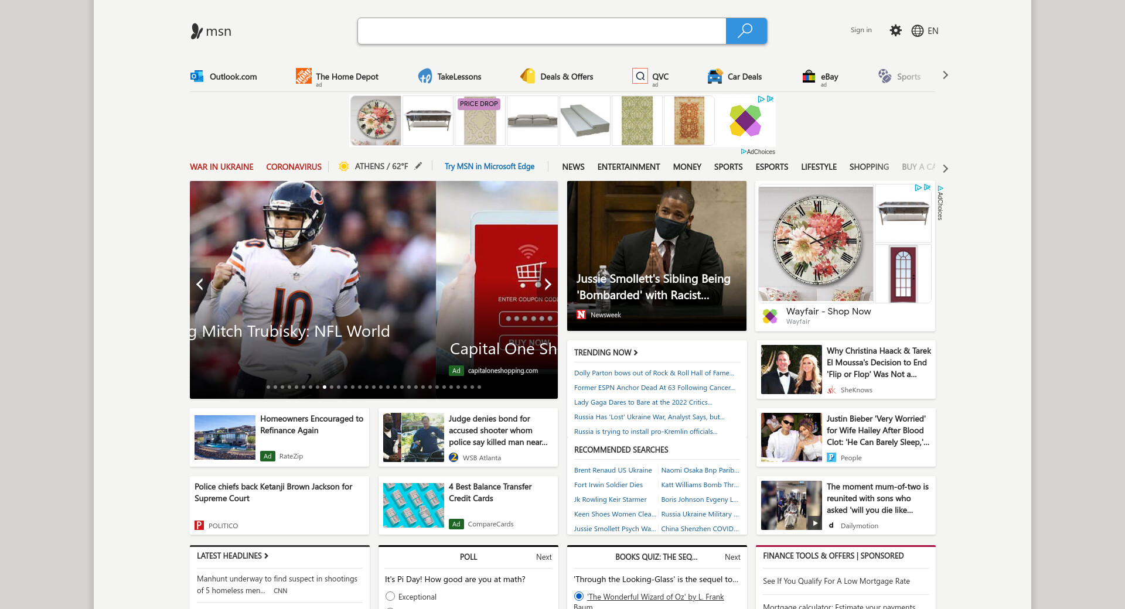Click the Sign in link
The width and height of the screenshot is (1125, 609).
point(861,30)
